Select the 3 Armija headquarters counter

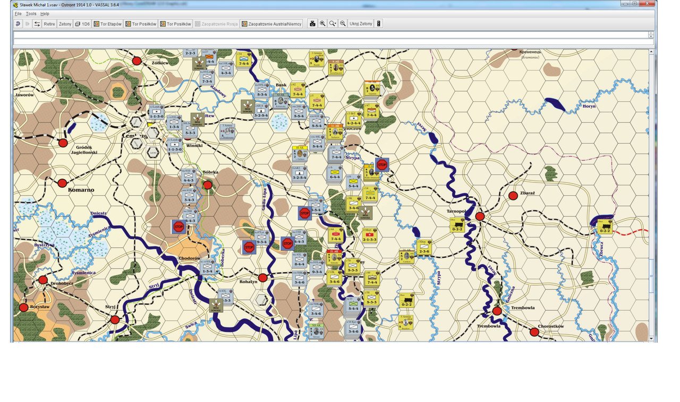(316, 58)
